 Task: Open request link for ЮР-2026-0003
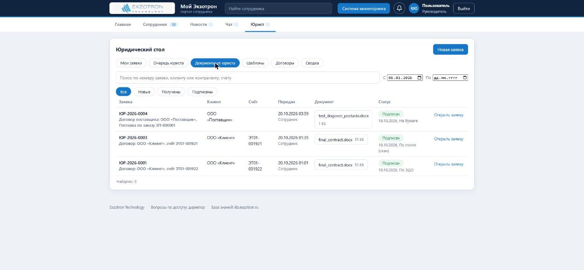tap(448, 139)
